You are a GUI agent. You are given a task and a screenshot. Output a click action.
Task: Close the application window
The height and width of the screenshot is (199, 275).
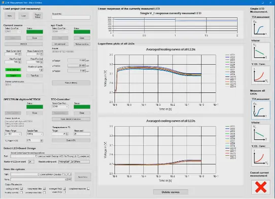click(270, 3)
